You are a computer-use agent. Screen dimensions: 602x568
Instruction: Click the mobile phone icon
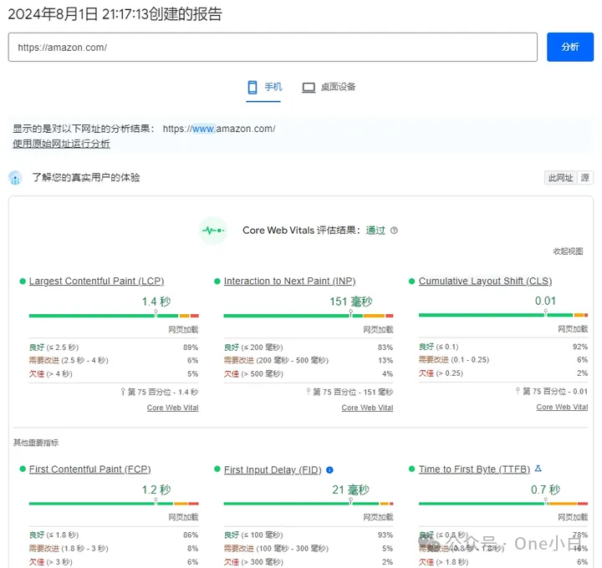click(253, 88)
